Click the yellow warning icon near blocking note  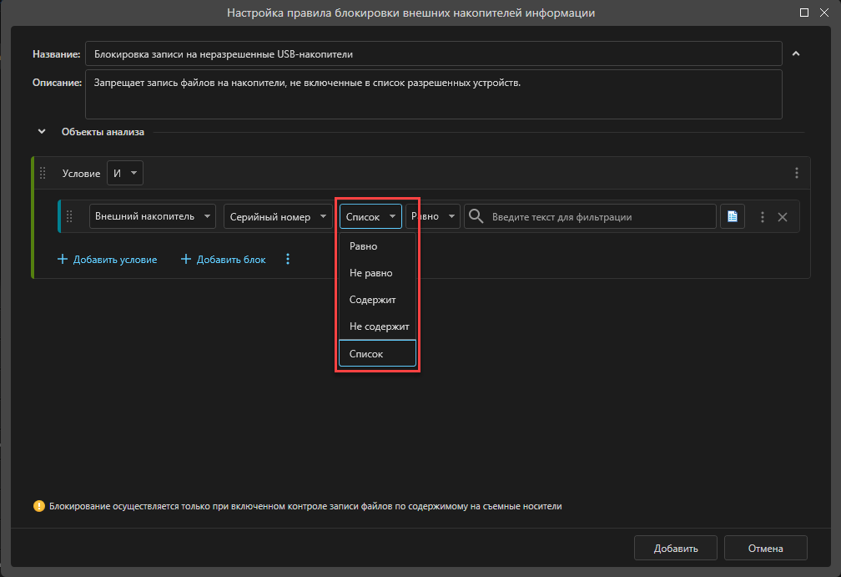pos(39,506)
